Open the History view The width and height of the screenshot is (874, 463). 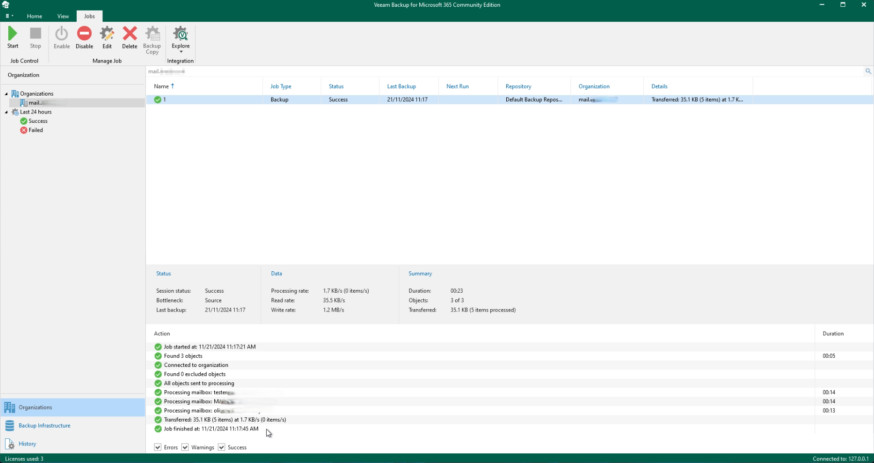27,444
